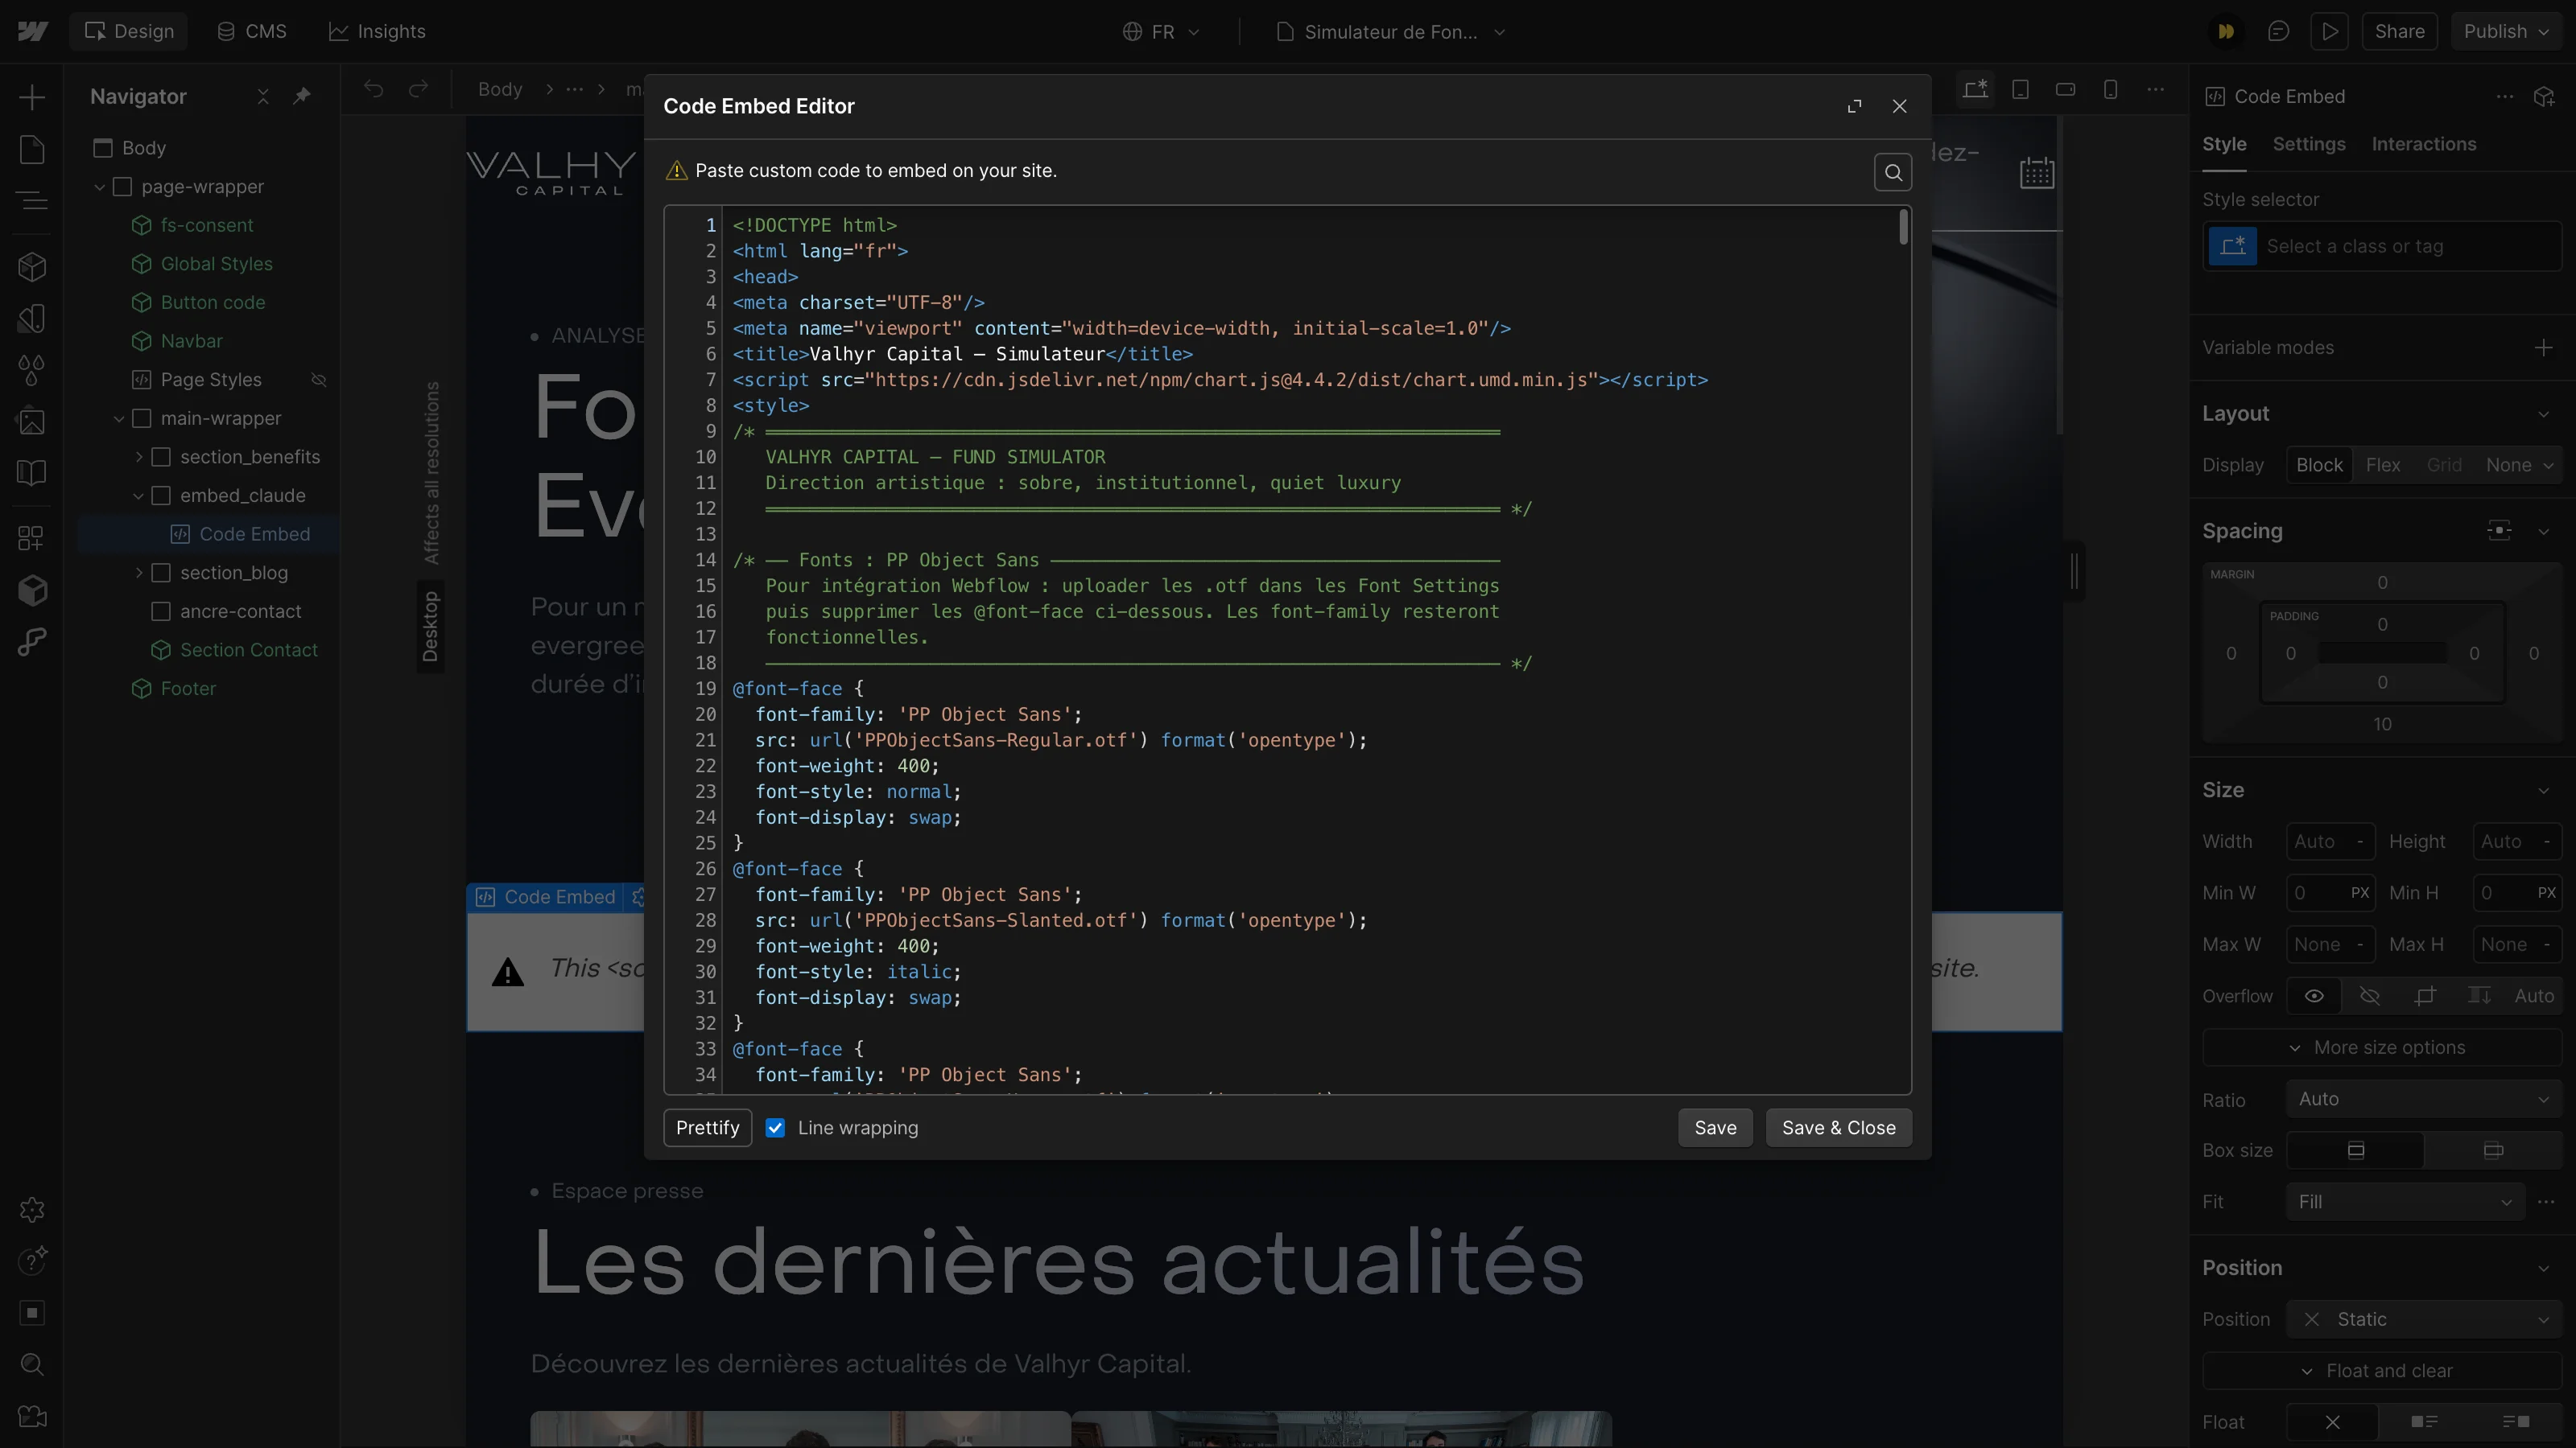Switch to the Insights tab
This screenshot has height=1448, width=2576.
pyautogui.click(x=377, y=31)
